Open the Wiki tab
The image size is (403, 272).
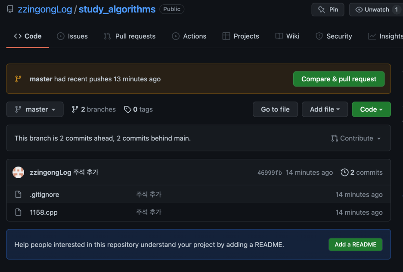pyautogui.click(x=287, y=36)
